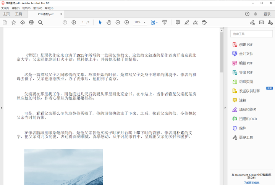Expand the left navigation pane arrow
275x185 pixels.
pyautogui.click(x=2, y=108)
